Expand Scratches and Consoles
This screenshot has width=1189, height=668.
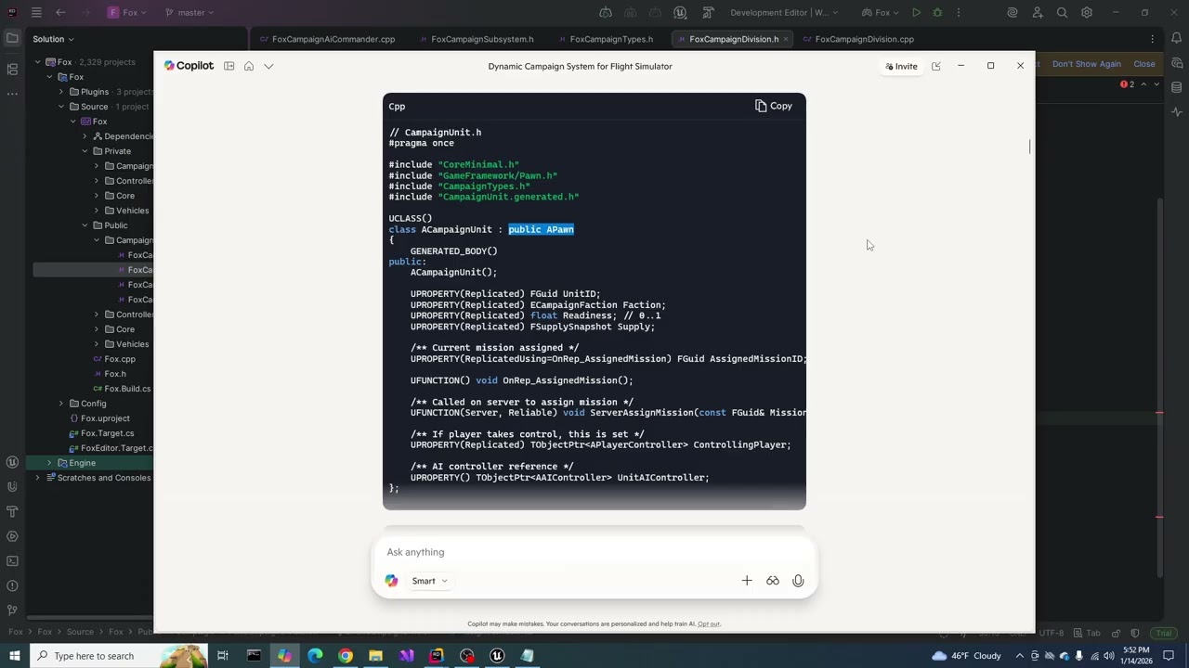38,478
